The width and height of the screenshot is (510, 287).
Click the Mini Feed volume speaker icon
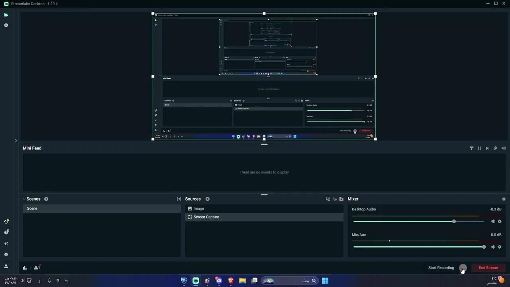(504, 148)
